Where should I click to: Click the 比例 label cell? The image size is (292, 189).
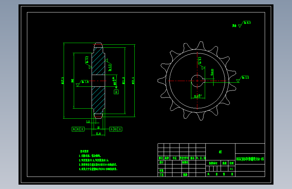(231, 163)
